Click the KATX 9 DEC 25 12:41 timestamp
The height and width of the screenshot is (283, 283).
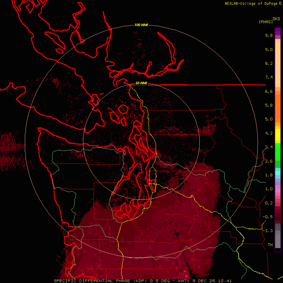[205, 281]
